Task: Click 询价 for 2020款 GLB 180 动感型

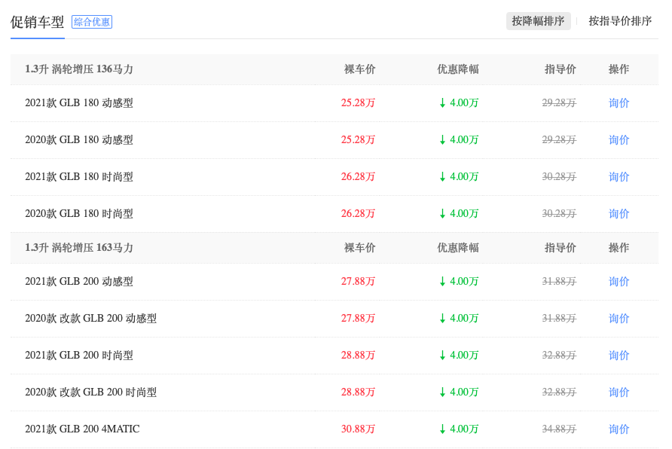Action: click(619, 140)
